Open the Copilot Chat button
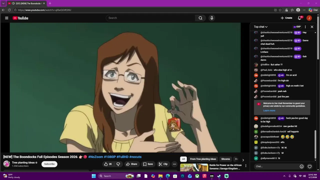Image resolution: width=320 pixels, height=180 pixels. [x=313, y=10]
